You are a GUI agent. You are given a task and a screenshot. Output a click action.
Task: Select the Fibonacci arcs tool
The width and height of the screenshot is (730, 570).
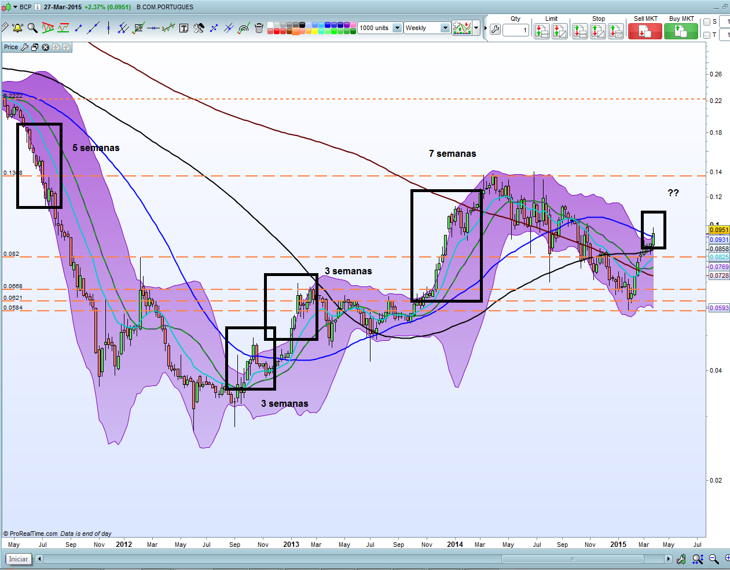click(x=244, y=28)
